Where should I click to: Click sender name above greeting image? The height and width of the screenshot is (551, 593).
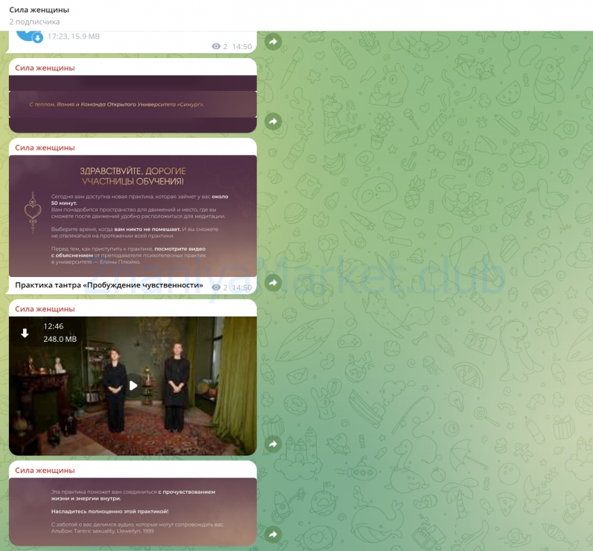pyautogui.click(x=45, y=147)
